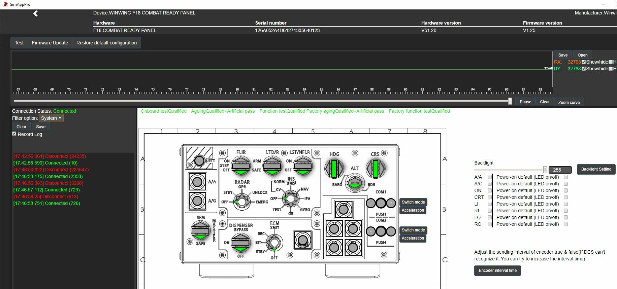617x289 pixels.
Task: Tick the ON row left LED checkbox
Action: 490,190
